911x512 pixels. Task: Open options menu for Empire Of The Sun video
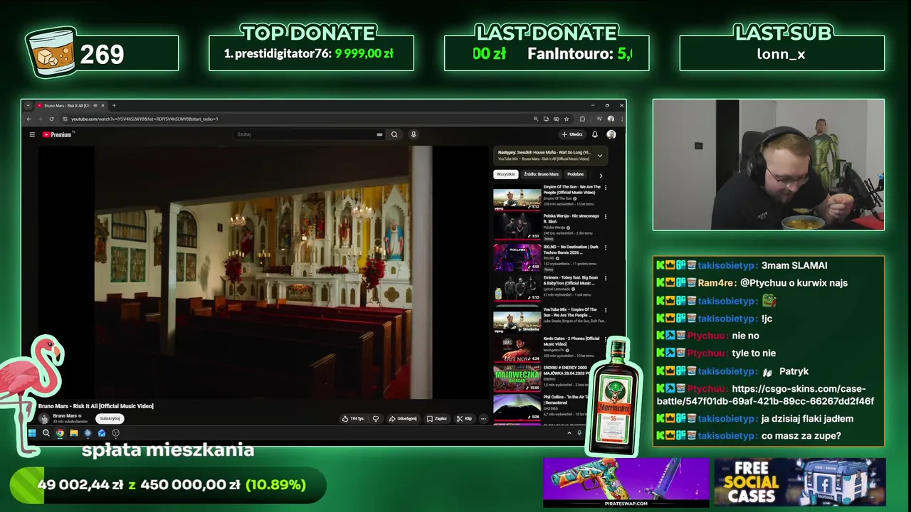point(606,188)
